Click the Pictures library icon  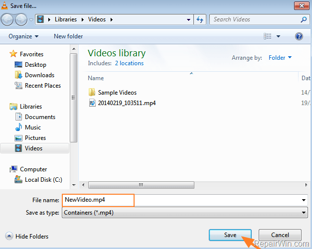18,138
